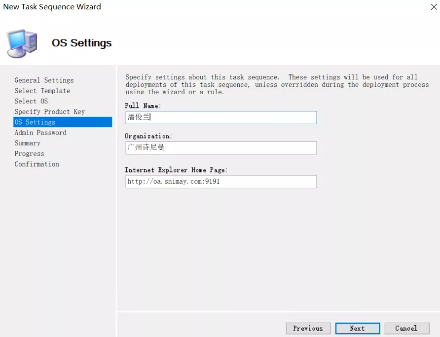
Task: Open the Select OS wizard step
Action: coord(31,101)
